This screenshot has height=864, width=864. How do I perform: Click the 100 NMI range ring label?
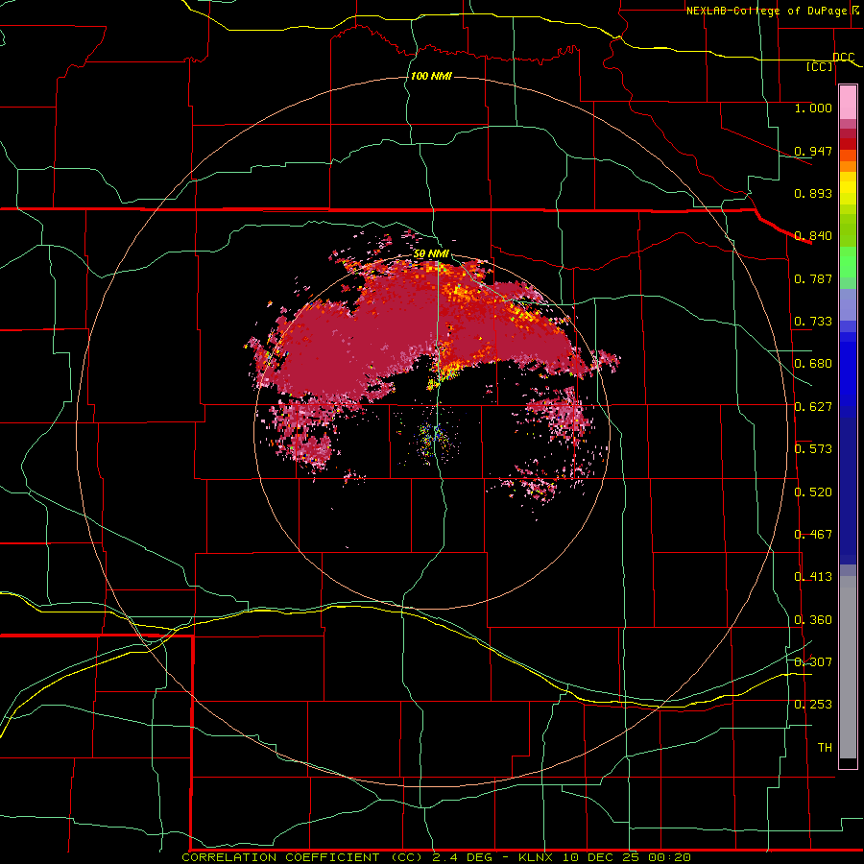click(431, 76)
